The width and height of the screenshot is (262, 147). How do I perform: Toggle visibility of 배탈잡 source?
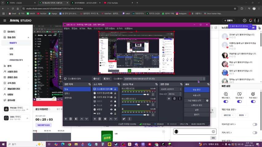(x=111, y=109)
